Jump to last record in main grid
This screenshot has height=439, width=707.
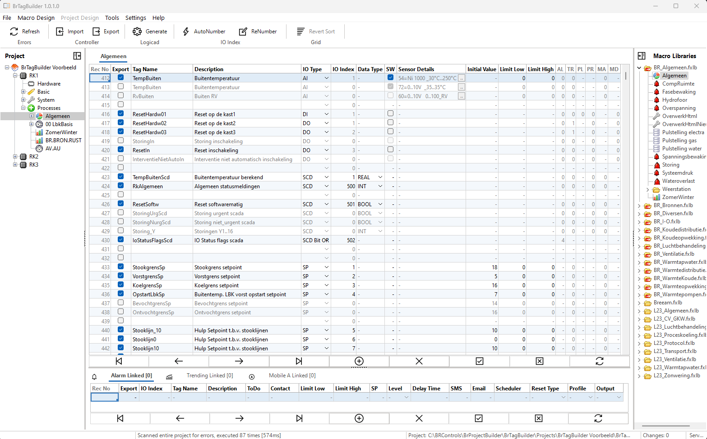click(x=299, y=361)
